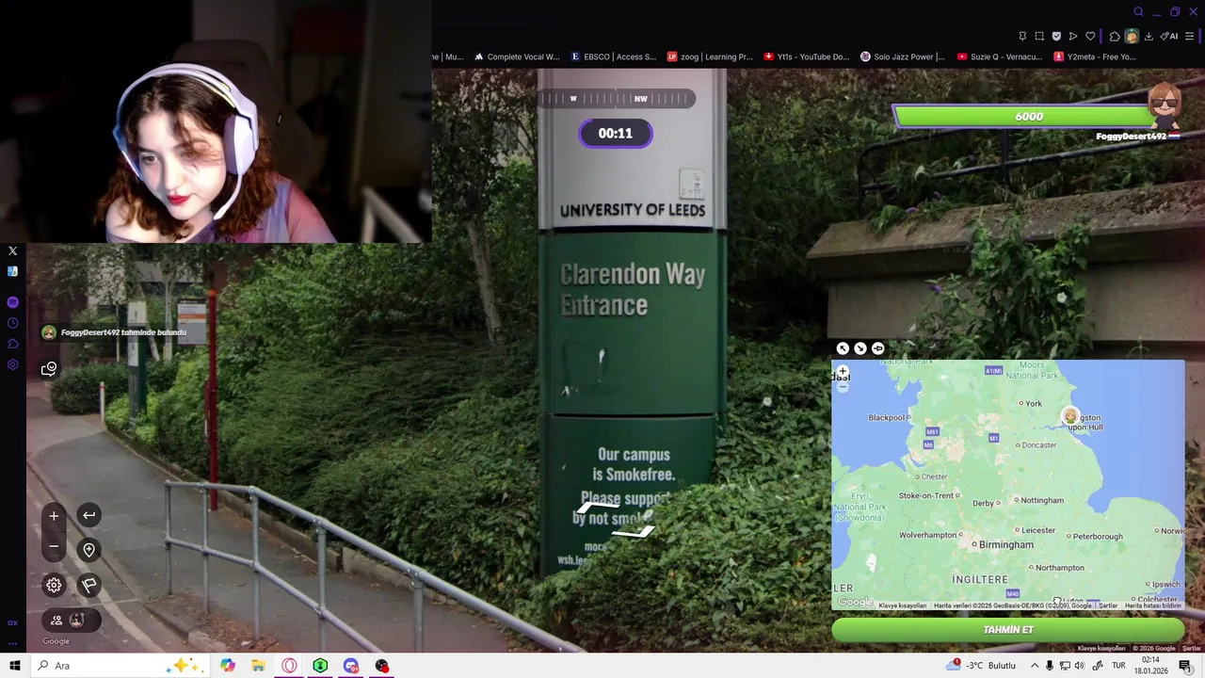This screenshot has height=678, width=1205.
Task: Open browser history clock sidebar icon
Action: [12, 323]
